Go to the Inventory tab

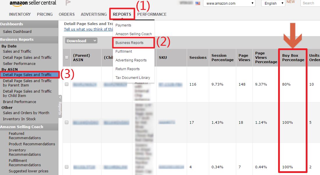(20, 14)
